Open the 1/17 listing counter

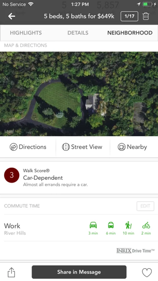coord(129,16)
